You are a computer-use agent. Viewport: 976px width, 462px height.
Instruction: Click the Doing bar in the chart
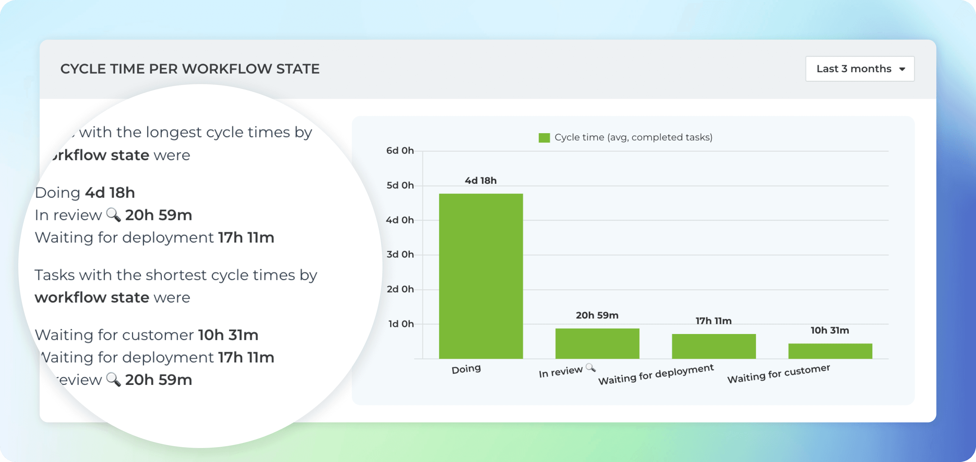(481, 276)
